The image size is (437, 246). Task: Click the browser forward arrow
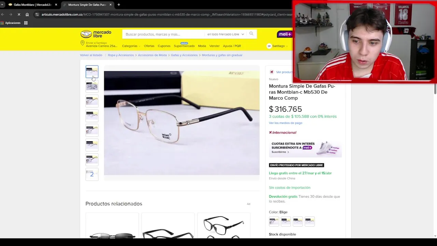pyautogui.click(x=11, y=14)
